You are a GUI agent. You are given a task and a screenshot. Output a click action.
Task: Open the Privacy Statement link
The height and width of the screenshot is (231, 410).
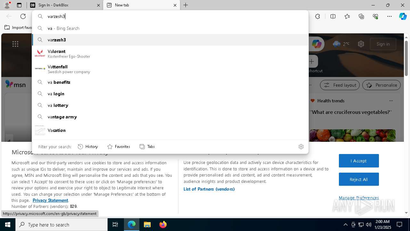(50, 200)
